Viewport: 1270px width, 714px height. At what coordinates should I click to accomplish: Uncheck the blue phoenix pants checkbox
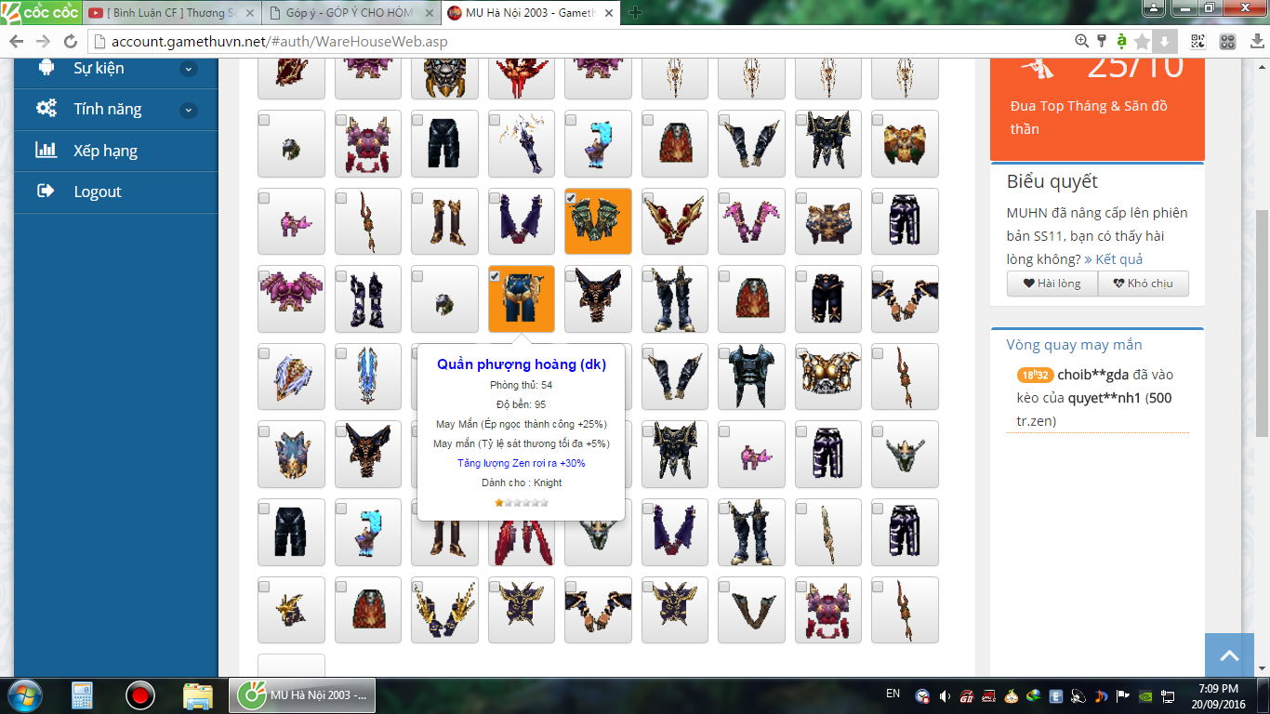(x=495, y=276)
